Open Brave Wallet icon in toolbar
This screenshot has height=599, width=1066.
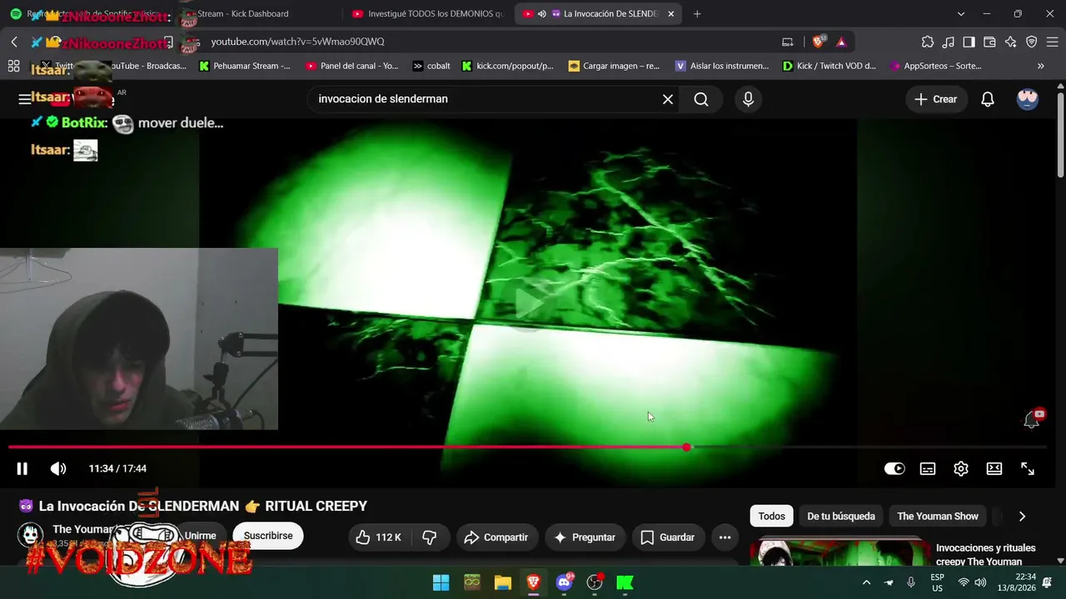pos(989,42)
